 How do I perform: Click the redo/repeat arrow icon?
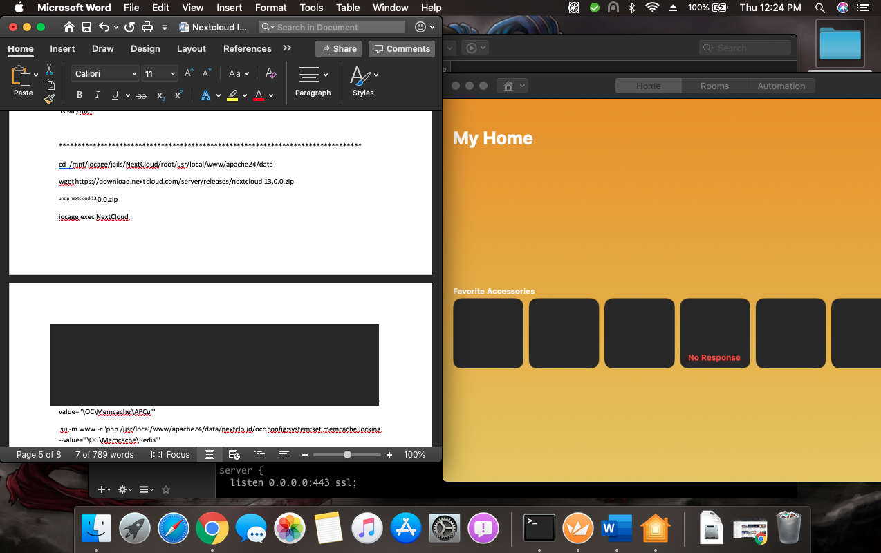coord(129,27)
